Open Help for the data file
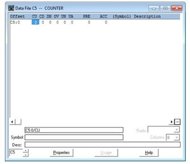The width and height of the screenshot is (190, 164). click(x=149, y=153)
